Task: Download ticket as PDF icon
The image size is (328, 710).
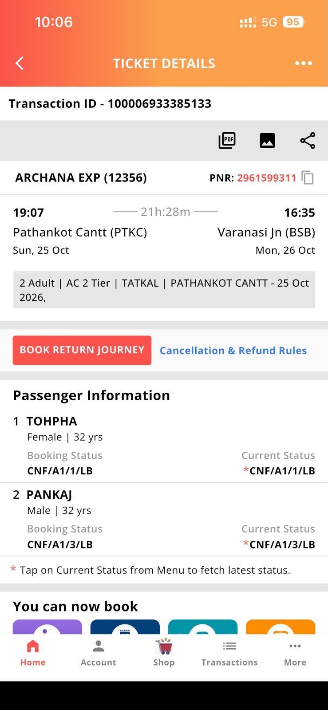Action: [x=227, y=141]
